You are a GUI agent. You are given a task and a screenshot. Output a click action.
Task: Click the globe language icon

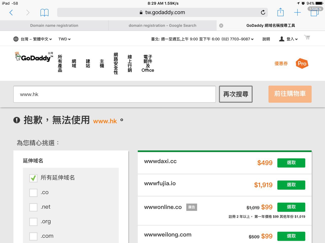tap(16, 39)
